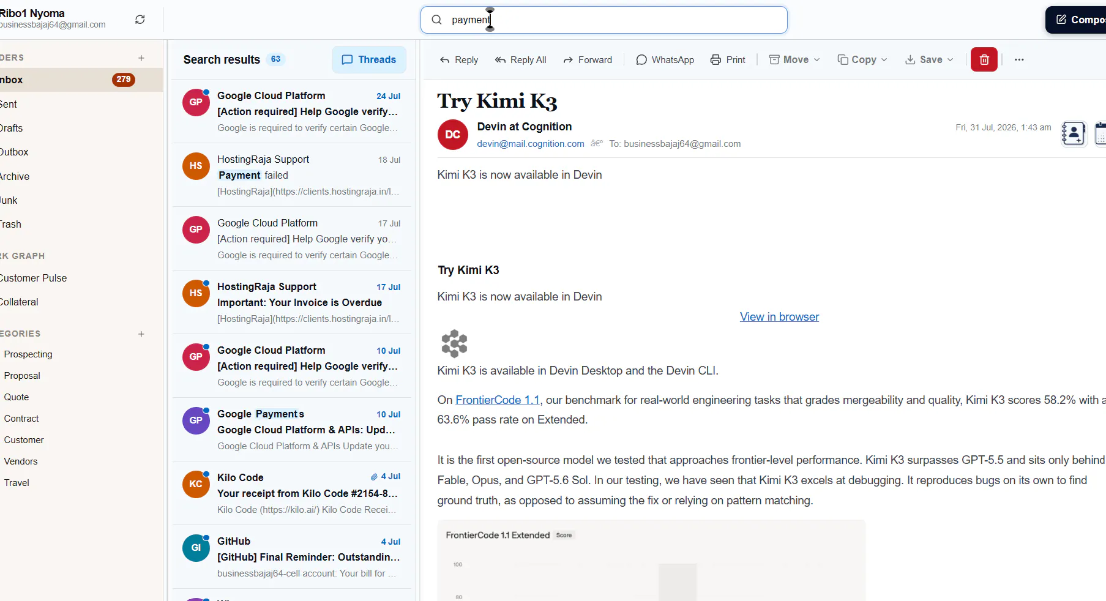Click the search magnifier icon
This screenshot has width=1106, height=601.
click(x=436, y=20)
